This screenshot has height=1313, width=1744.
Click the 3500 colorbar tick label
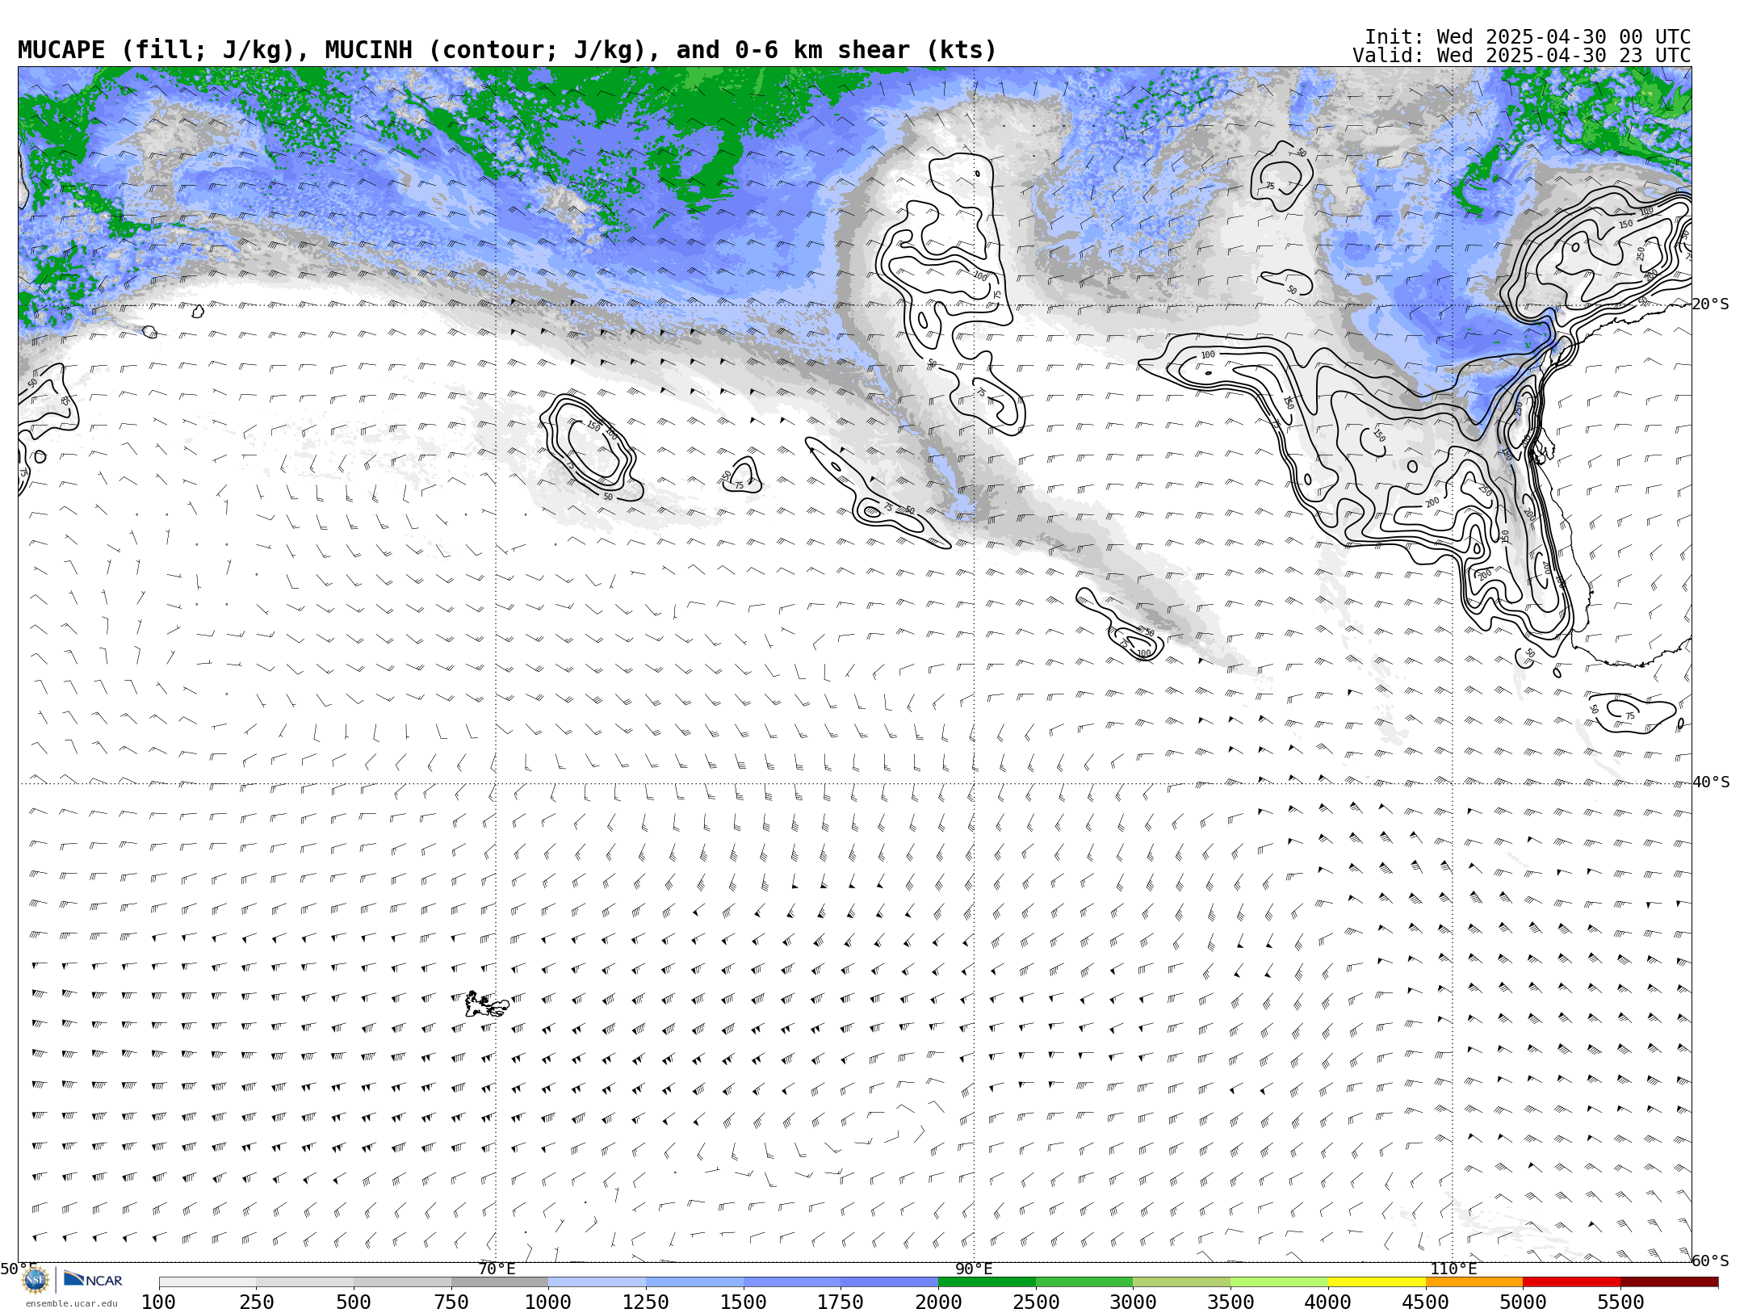tap(1230, 1303)
